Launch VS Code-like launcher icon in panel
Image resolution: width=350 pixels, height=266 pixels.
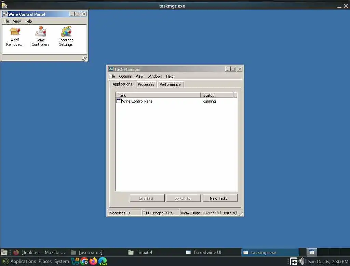pyautogui.click(x=75, y=261)
